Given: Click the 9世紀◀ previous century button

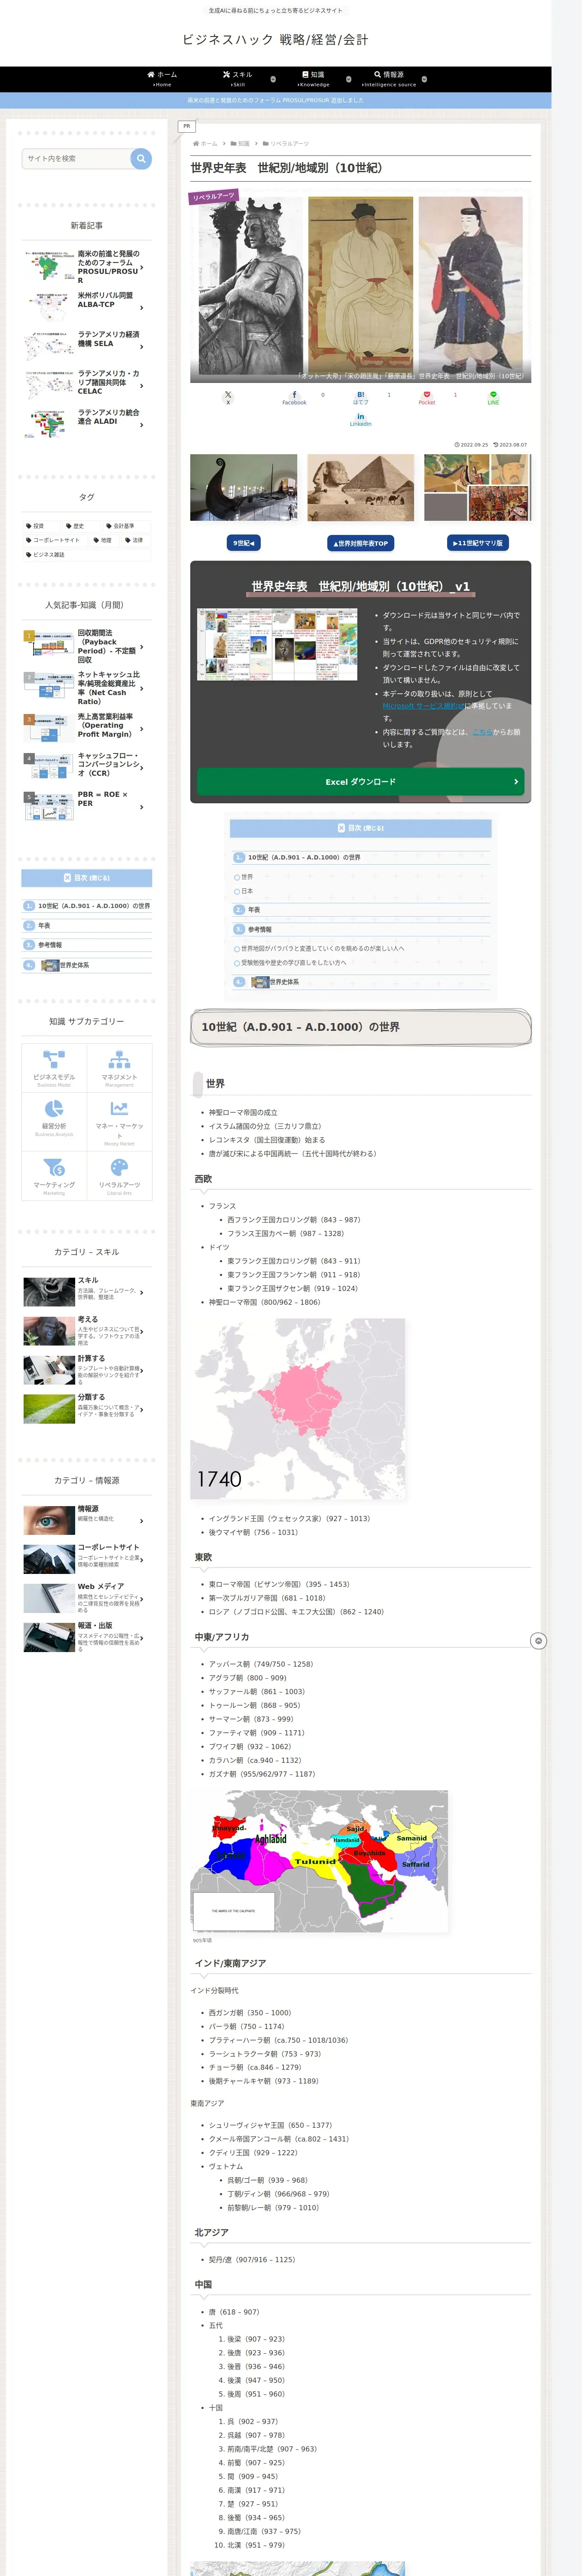Looking at the screenshot, I should pos(244,543).
